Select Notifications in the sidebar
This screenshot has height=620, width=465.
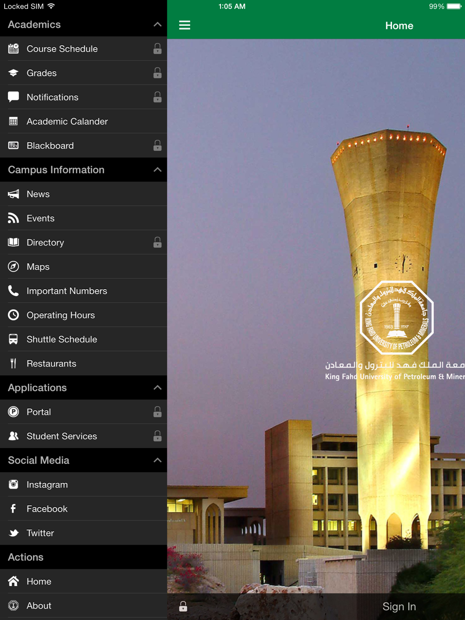coord(84,97)
